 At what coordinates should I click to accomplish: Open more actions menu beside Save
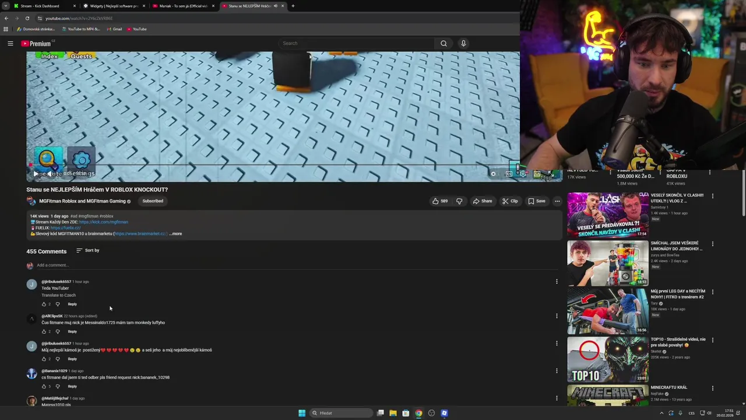click(x=557, y=201)
